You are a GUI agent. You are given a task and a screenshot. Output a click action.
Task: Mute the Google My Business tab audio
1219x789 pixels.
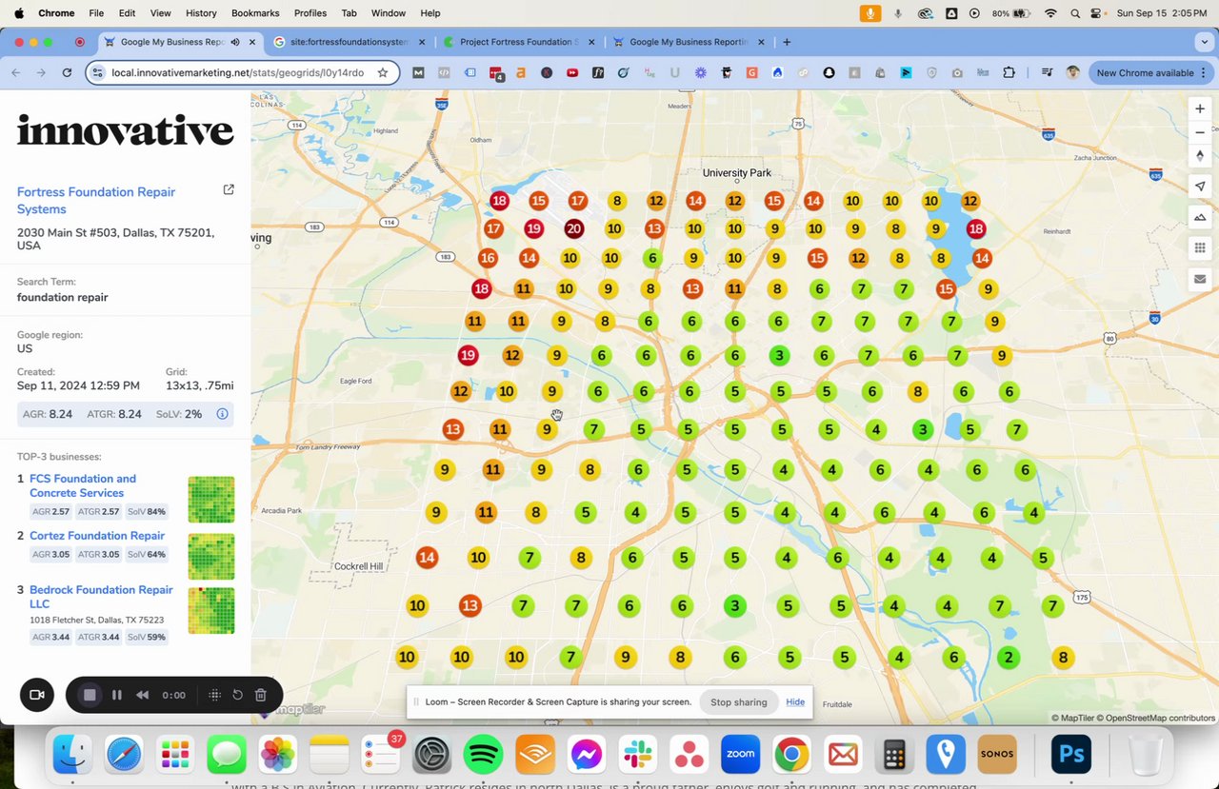(234, 42)
